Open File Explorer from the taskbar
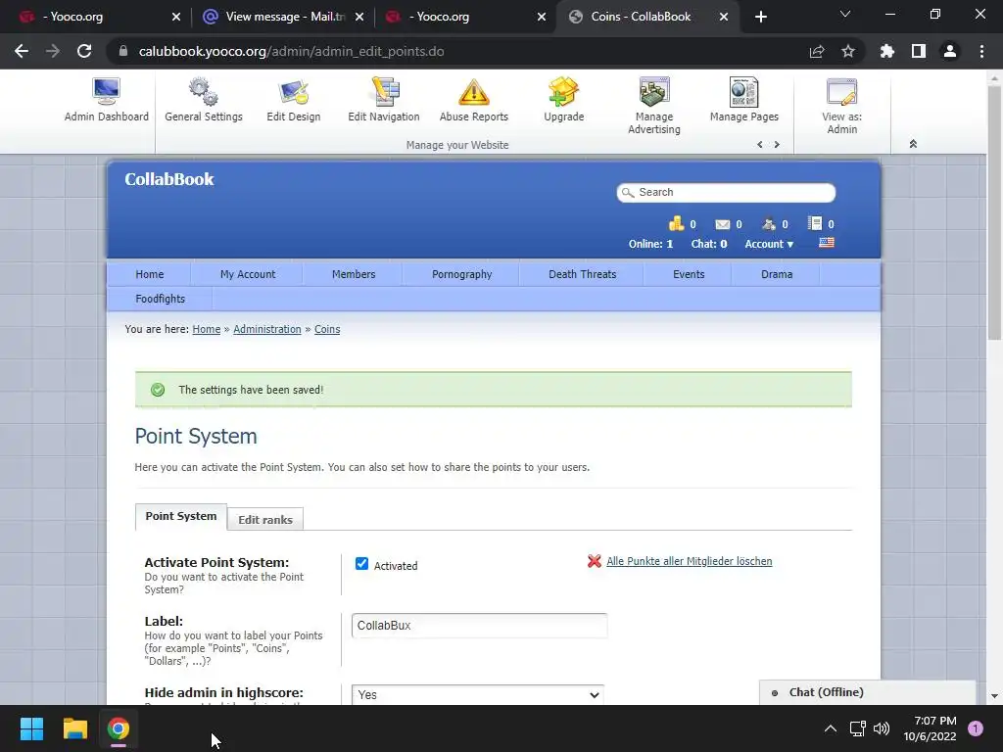The image size is (1003, 752). coord(74,728)
